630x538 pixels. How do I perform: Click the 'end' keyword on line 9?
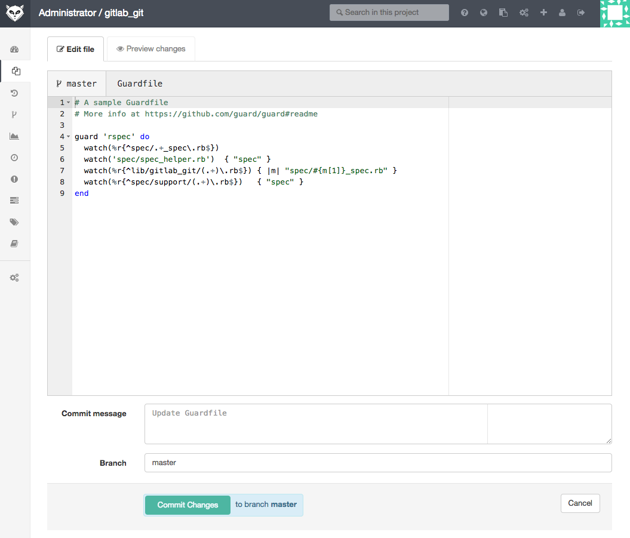(82, 193)
